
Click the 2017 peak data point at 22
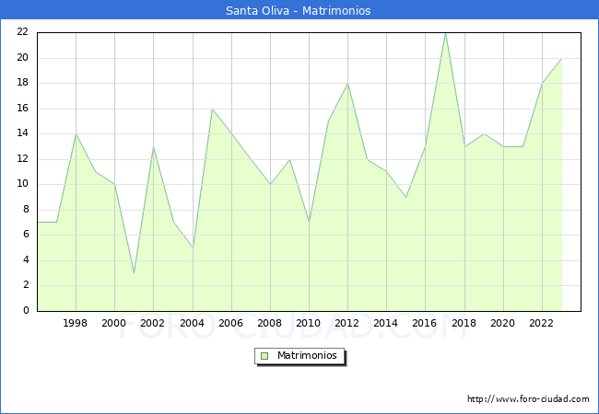point(445,33)
